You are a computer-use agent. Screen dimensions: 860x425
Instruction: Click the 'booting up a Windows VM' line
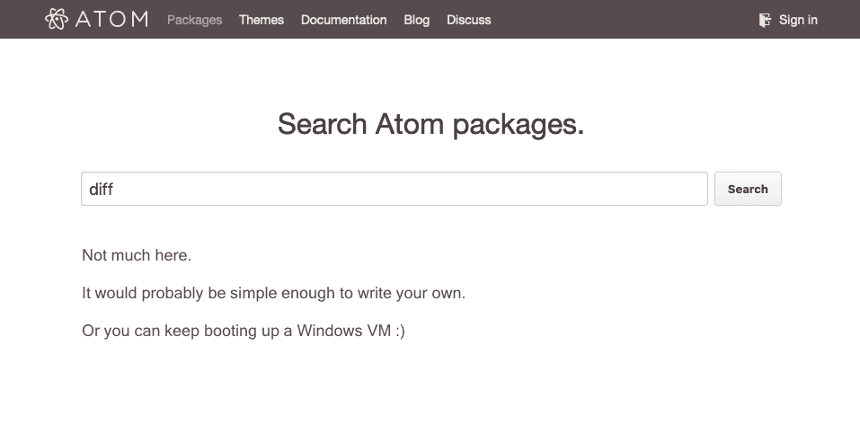point(244,331)
